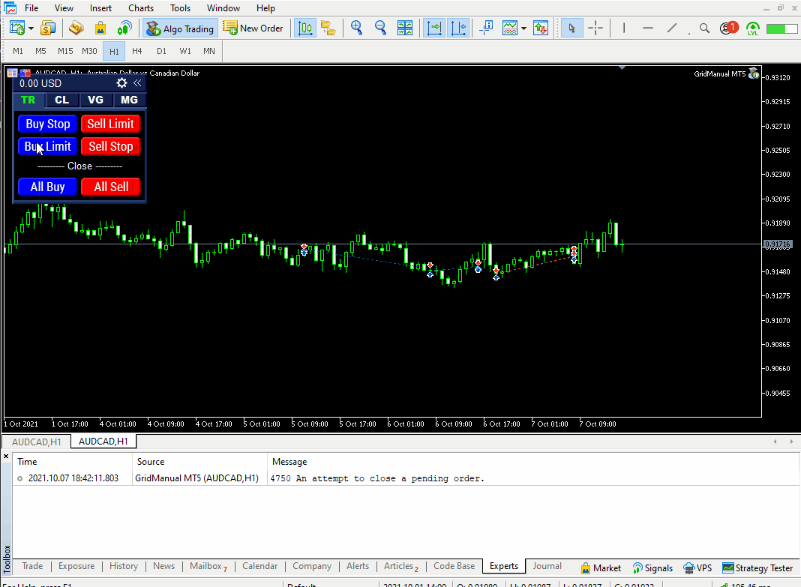Open the indicators list icon

510,28
